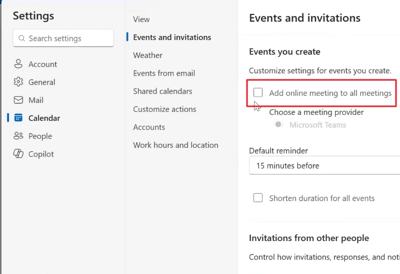Click the Calendar grid icon
The height and width of the screenshot is (274, 400).
pyautogui.click(x=18, y=118)
